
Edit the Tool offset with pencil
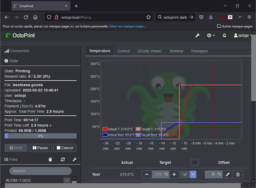click(x=228, y=174)
